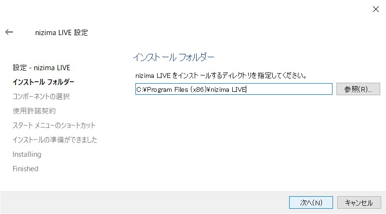Select bold "インストール フォルダー" step in sidebar
The height and width of the screenshot is (214, 386).
pos(43,82)
